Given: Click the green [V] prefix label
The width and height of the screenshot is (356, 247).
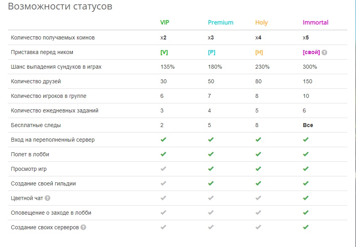Looking at the screenshot, I should coord(164,52).
